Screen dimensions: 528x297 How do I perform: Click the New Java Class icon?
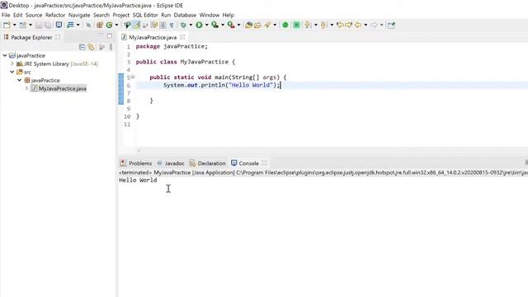pos(109,25)
